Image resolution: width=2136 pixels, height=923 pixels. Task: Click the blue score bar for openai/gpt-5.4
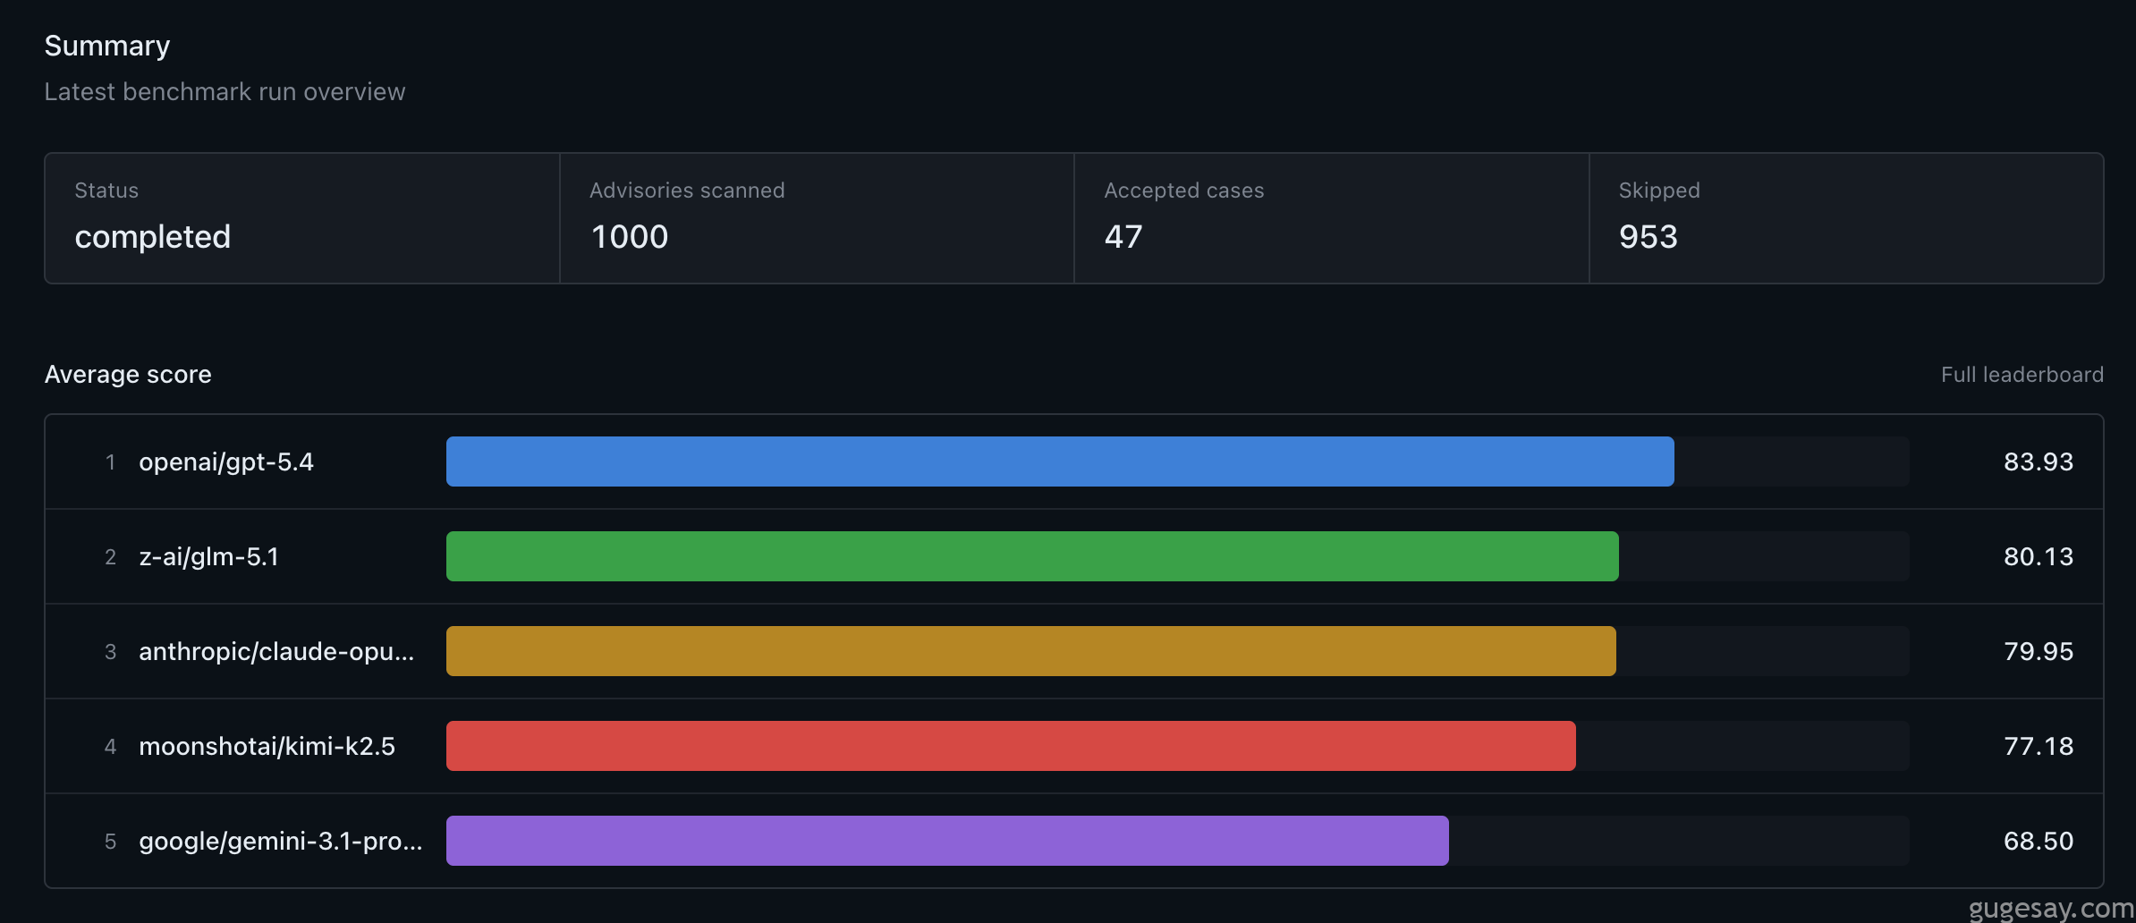click(x=1059, y=461)
